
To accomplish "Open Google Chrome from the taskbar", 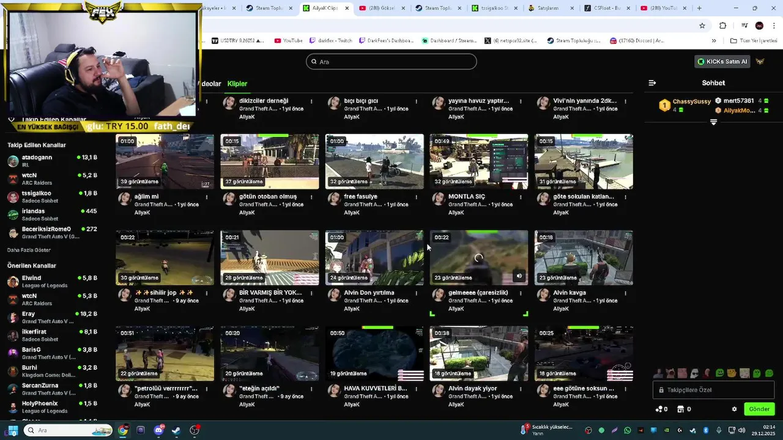I will [123, 430].
